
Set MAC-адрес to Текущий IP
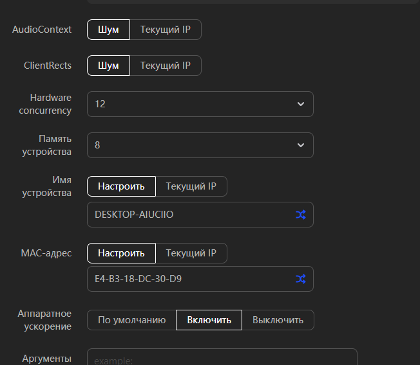tap(191, 253)
